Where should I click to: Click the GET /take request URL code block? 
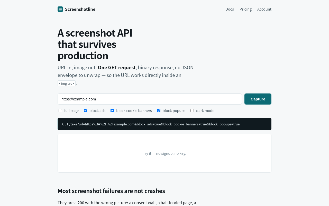(164, 124)
